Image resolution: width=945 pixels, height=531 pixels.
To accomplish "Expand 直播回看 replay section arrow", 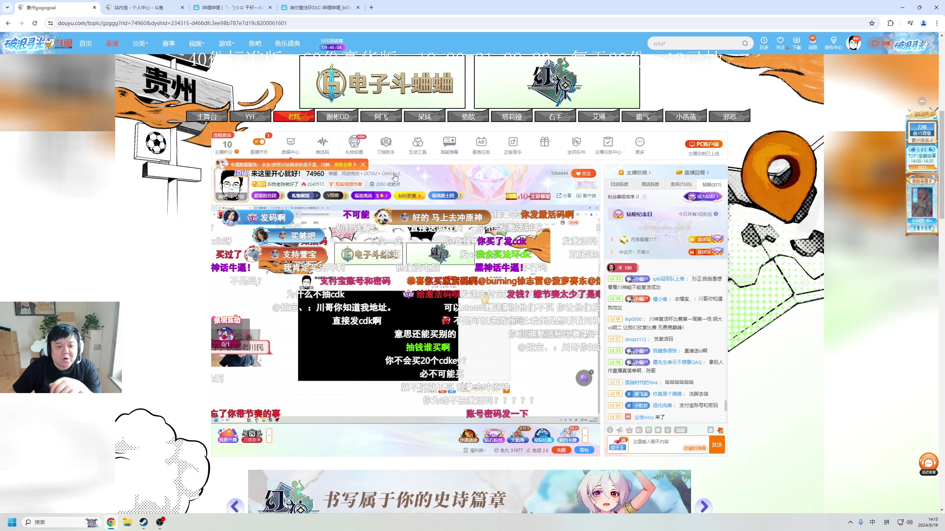I will 708,173.
